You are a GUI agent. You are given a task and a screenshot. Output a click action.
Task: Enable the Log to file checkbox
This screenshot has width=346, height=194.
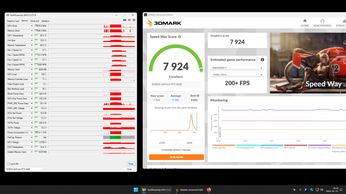point(8,164)
